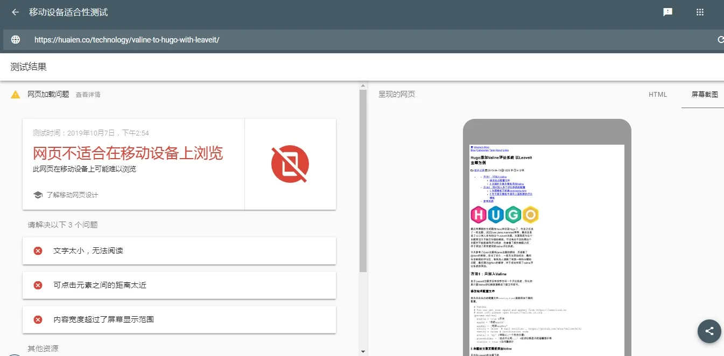Click the 网页不适合在移动设备上浏览 heading
The height and width of the screenshot is (356, 724).
128,153
